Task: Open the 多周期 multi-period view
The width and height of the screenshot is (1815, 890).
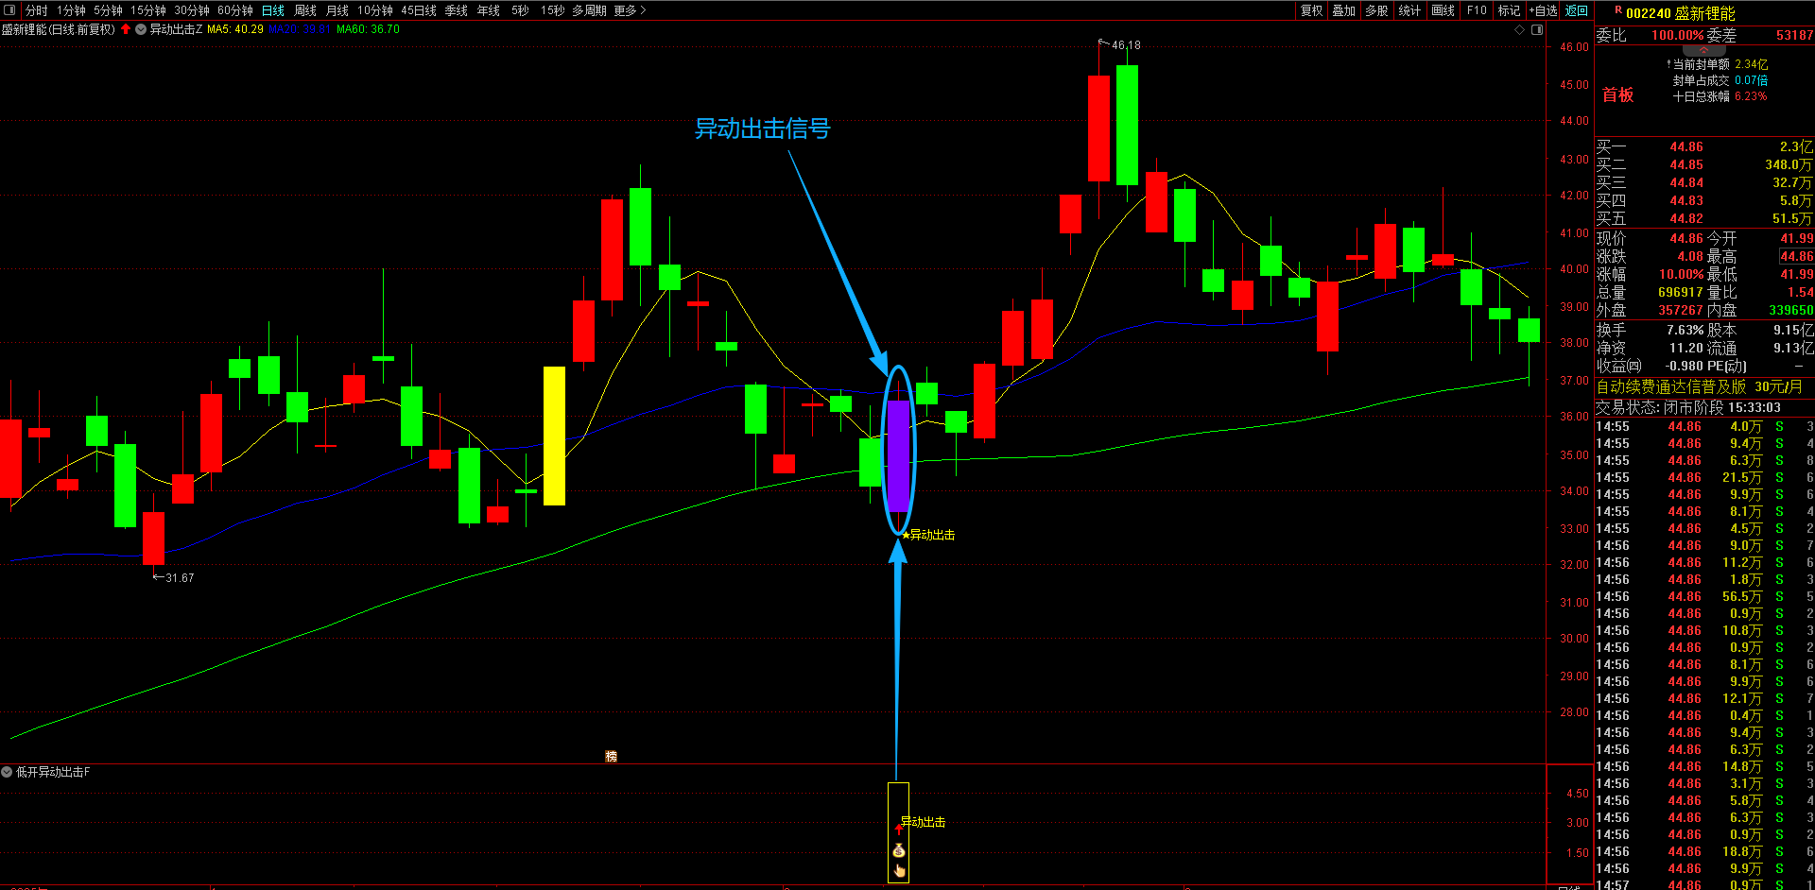Action: coord(589,10)
